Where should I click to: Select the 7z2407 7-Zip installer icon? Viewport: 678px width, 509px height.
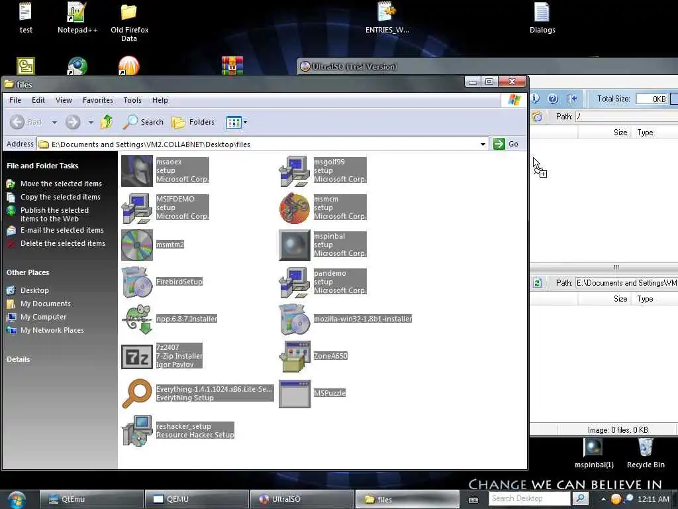(x=136, y=357)
